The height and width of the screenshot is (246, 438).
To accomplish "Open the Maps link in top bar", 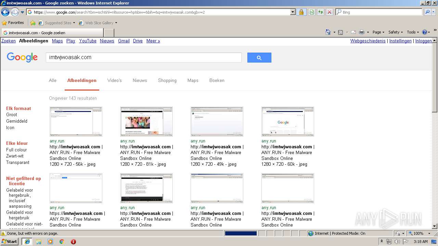I will [x=57, y=41].
